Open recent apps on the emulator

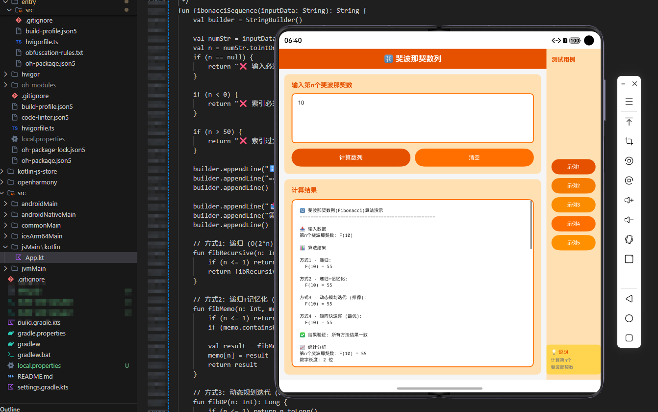[629, 337]
